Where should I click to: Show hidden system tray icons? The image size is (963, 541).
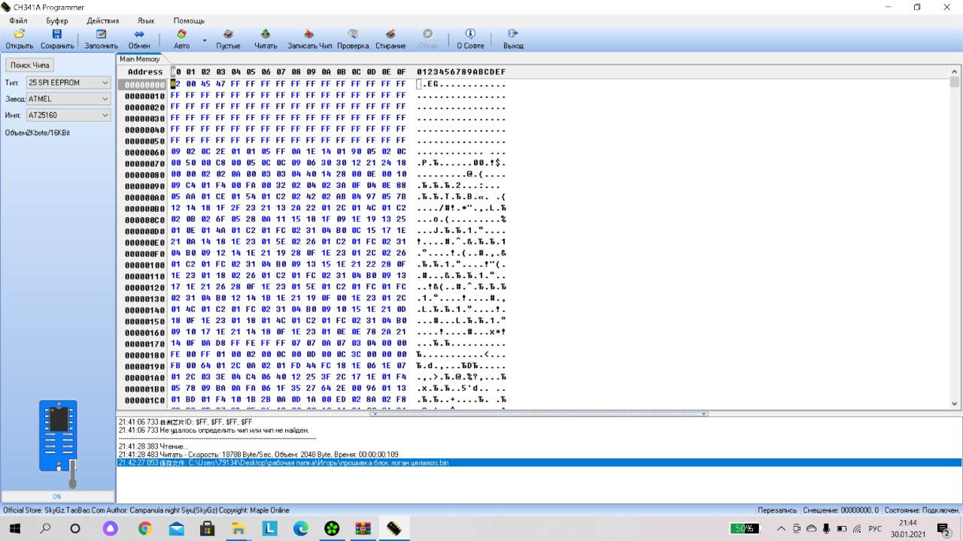pyautogui.click(x=781, y=529)
